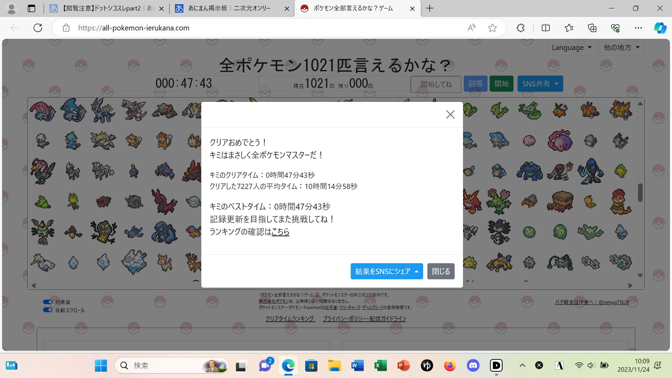Toggle the 効果音 sound effects switch
Viewport: 672px width, 378px height.
(x=48, y=302)
